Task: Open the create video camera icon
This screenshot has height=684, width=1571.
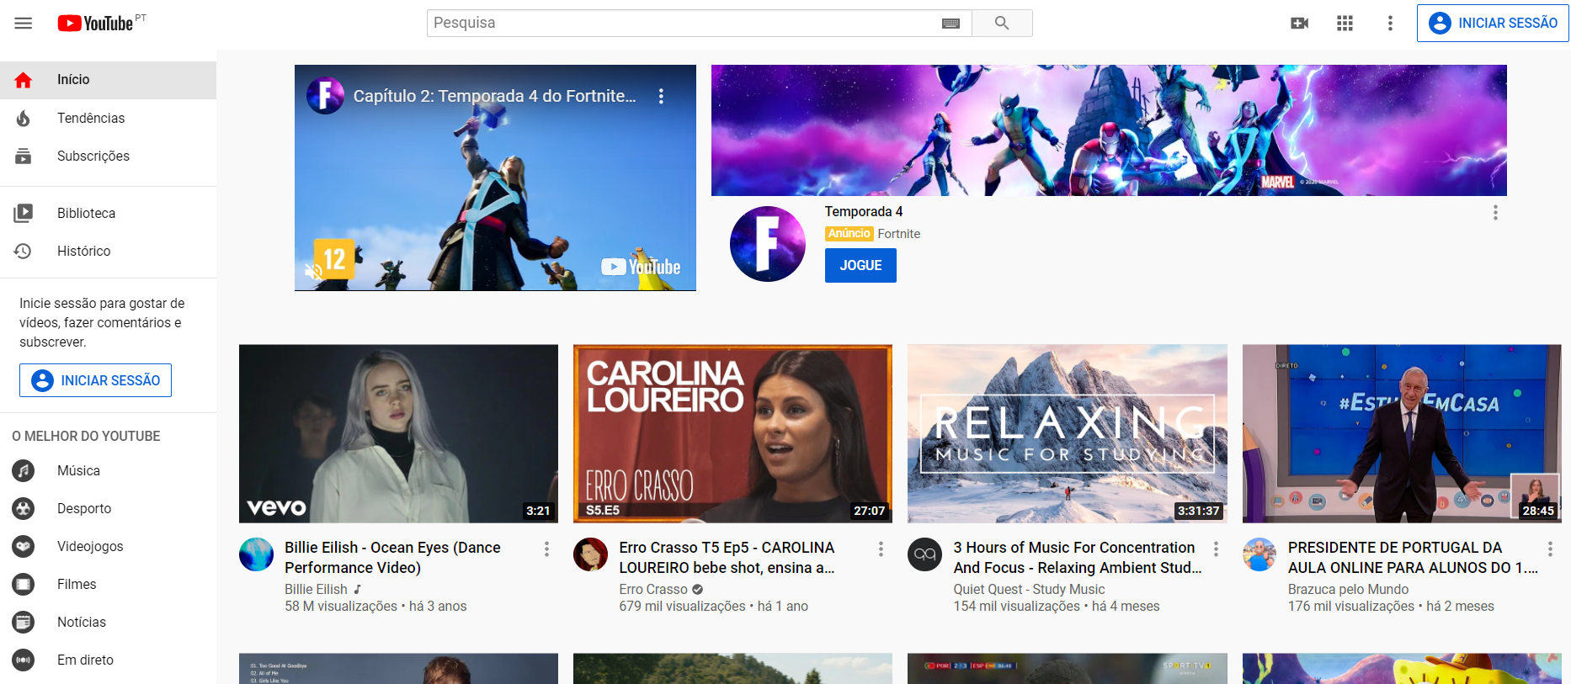Action: tap(1300, 23)
